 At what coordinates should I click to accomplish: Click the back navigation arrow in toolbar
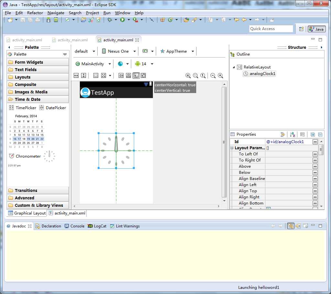pos(244,20)
